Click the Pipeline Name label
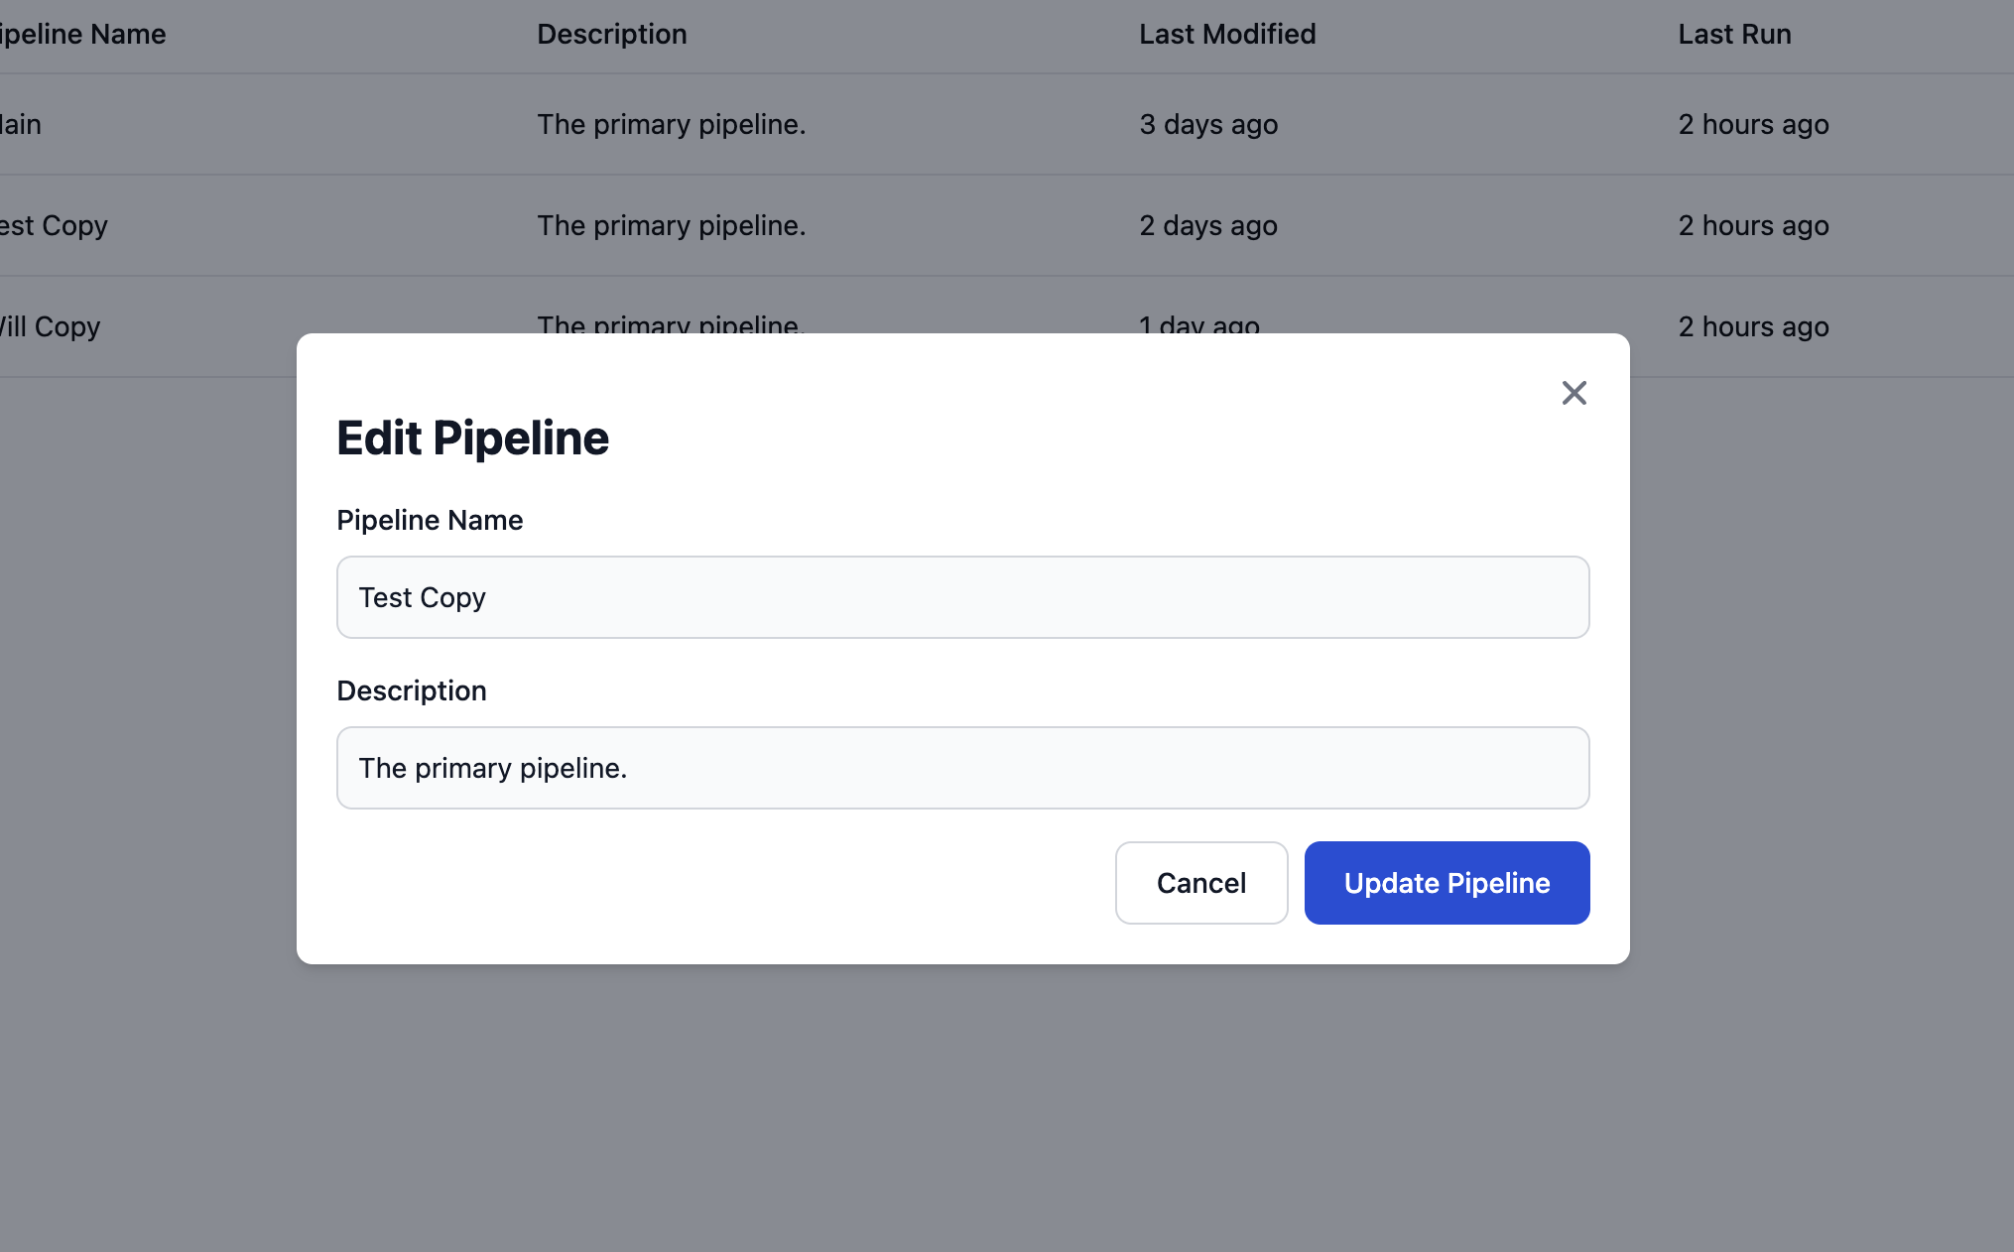The width and height of the screenshot is (2014, 1252). 430,520
